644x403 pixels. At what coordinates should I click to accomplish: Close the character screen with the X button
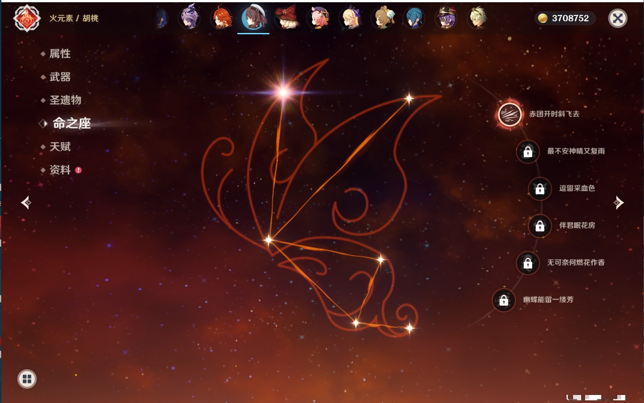[x=618, y=18]
